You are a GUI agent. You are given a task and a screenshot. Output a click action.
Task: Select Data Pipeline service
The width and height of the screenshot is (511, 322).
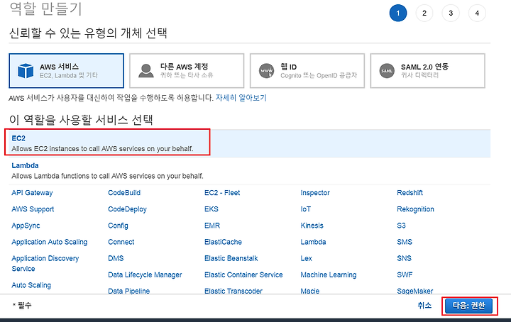point(128,291)
